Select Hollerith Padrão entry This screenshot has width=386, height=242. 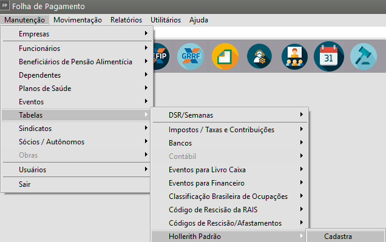click(x=229, y=236)
